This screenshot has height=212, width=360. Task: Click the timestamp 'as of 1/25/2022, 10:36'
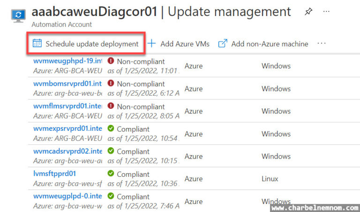coord(143,183)
